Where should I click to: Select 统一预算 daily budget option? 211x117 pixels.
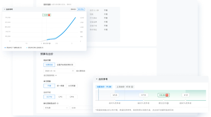pyautogui.click(x=60, y=86)
